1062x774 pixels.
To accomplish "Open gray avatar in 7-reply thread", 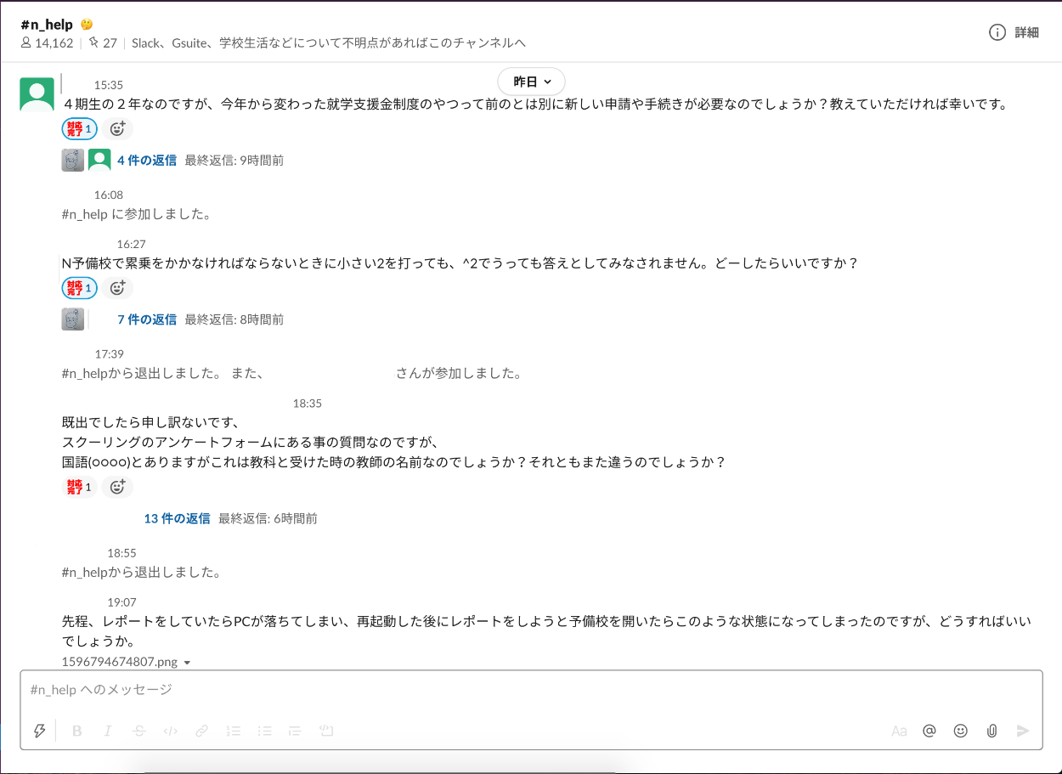I will (73, 319).
